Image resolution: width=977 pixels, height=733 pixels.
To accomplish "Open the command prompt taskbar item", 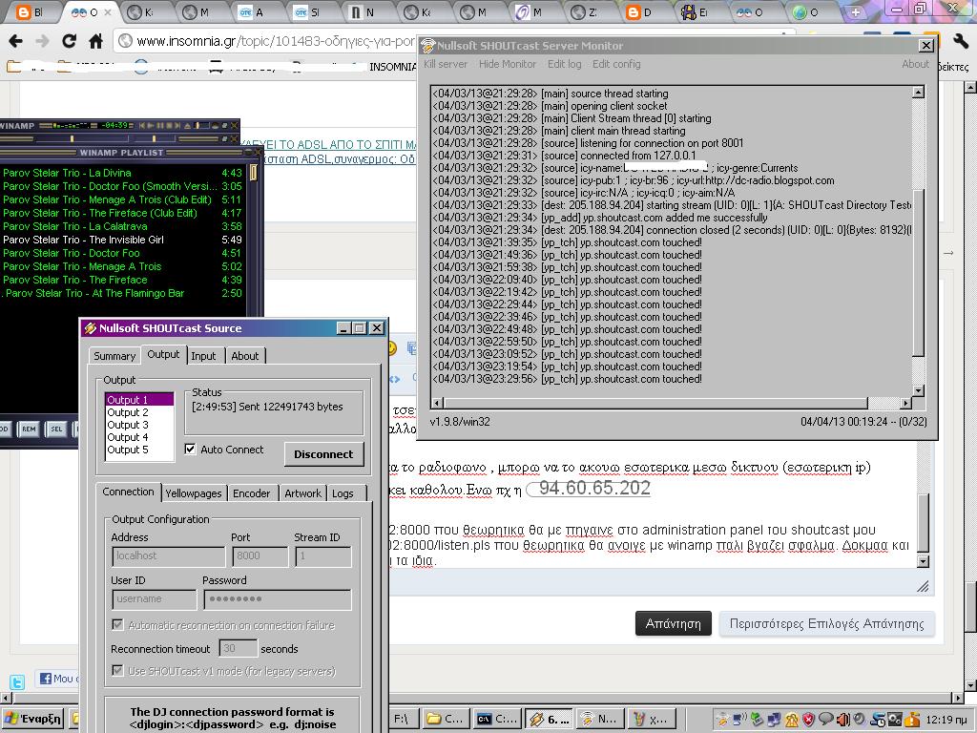I will [x=496, y=719].
